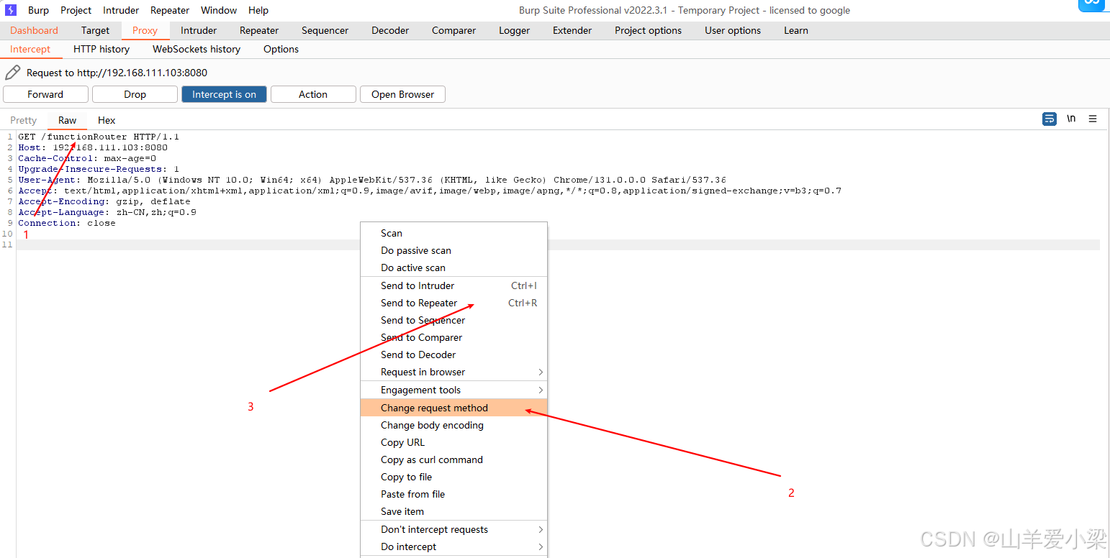Choose Do passive scan
The height and width of the screenshot is (558, 1110).
(x=454, y=250)
